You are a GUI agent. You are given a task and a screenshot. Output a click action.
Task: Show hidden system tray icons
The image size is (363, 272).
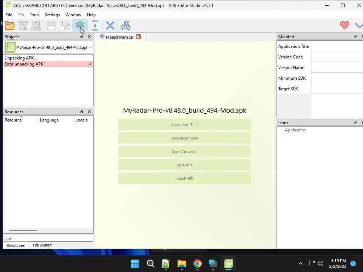click(x=301, y=263)
